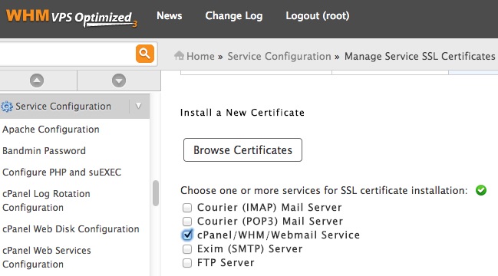Uncheck cPanel/WHM/Webmail Service checkbox
The width and height of the screenshot is (498, 276).
pos(187,235)
